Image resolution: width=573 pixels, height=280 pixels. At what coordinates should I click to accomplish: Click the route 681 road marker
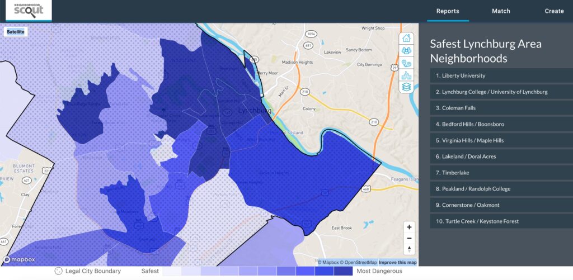click(x=308, y=46)
